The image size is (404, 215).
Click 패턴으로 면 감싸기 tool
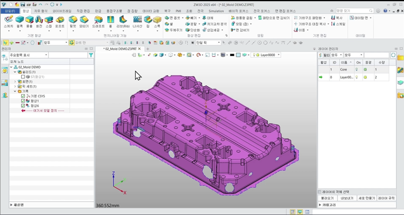click(x=274, y=18)
